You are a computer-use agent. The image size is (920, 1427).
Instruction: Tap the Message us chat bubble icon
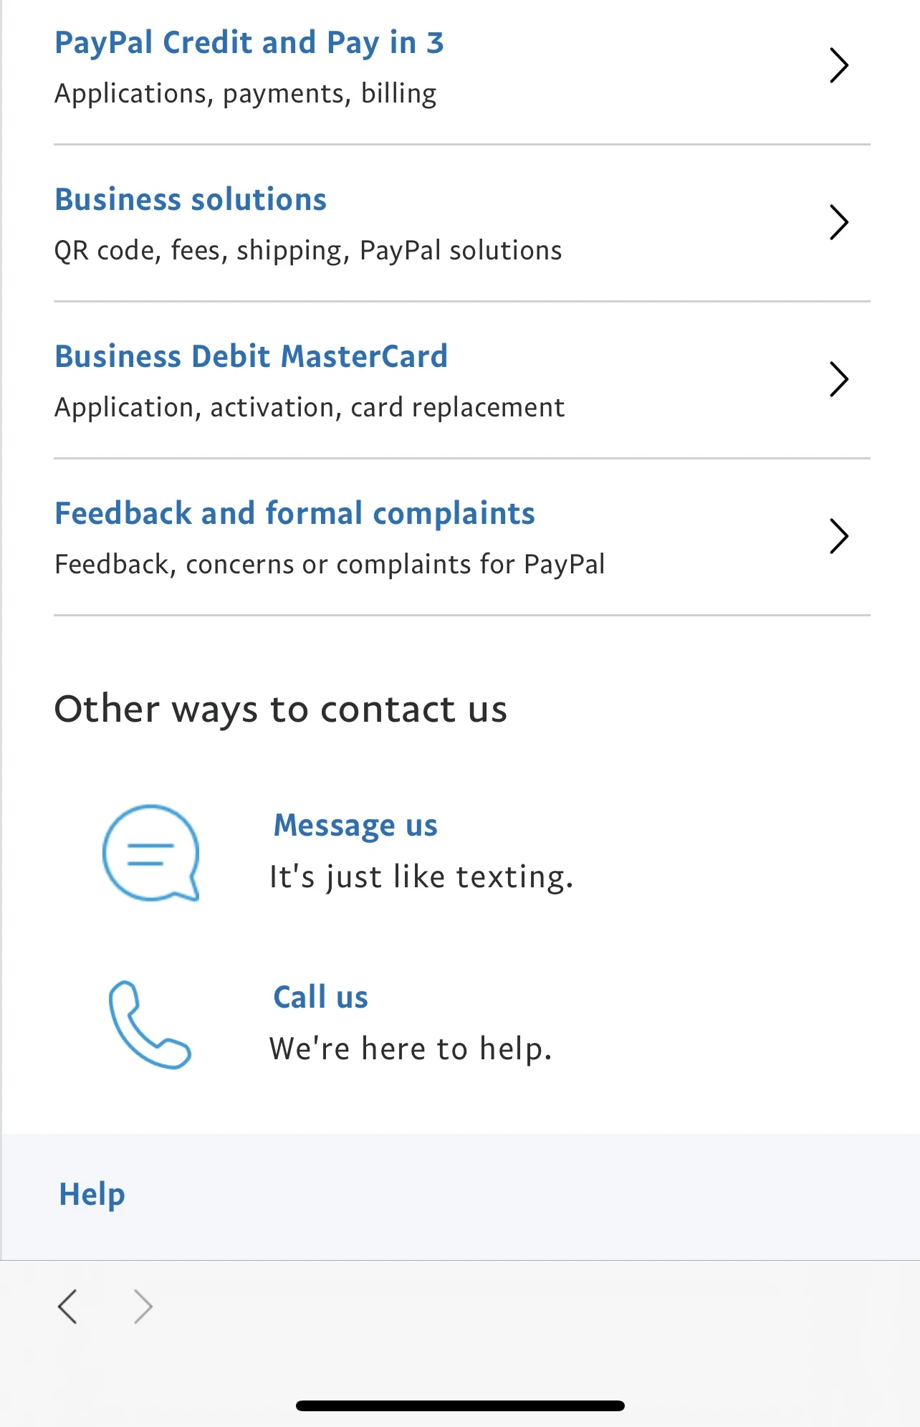click(151, 852)
